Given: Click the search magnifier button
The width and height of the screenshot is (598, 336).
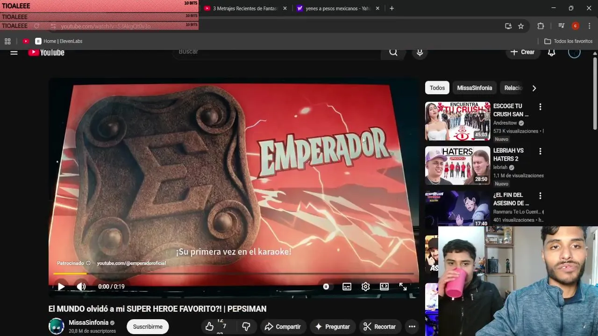Looking at the screenshot, I should (393, 52).
